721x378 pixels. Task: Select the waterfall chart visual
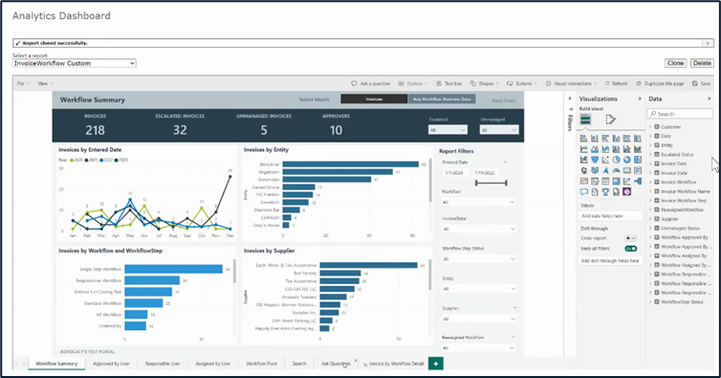pyautogui.click(x=584, y=160)
